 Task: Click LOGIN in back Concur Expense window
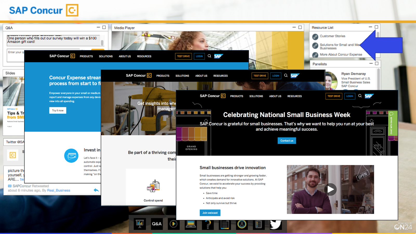click(x=199, y=56)
